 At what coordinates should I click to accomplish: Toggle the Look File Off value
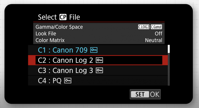coord(158,34)
